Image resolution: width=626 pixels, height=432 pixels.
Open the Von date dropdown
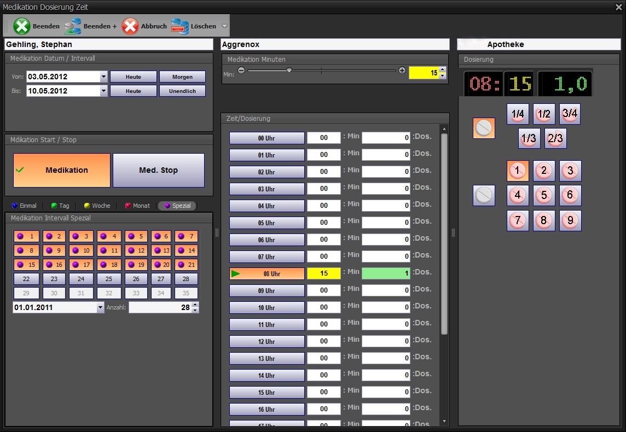click(104, 77)
